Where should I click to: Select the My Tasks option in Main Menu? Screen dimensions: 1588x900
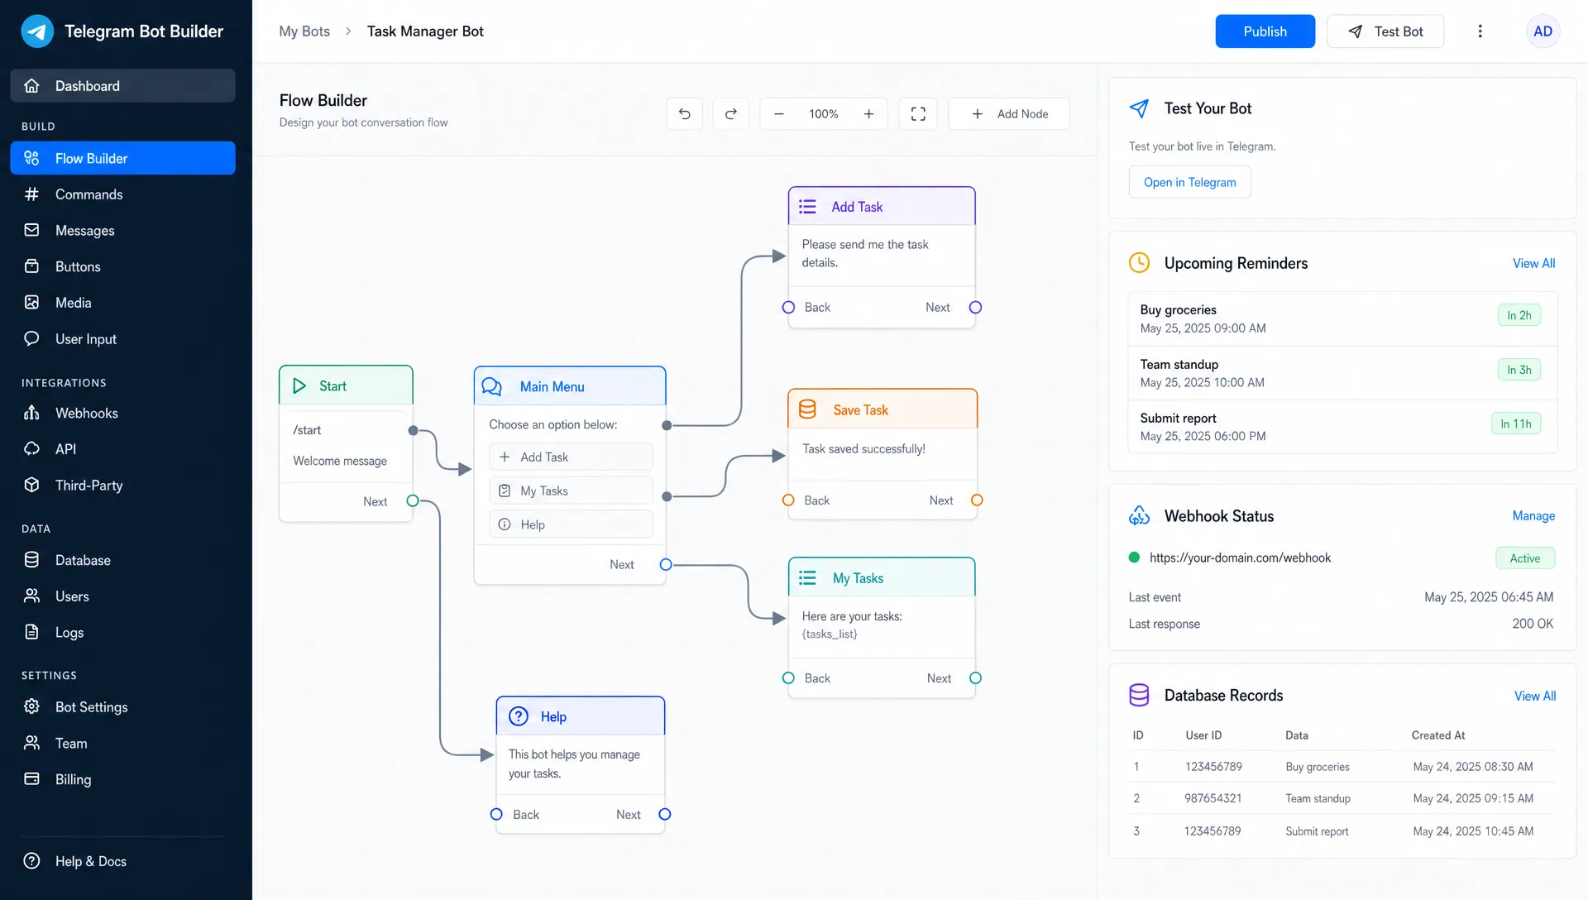(x=571, y=491)
